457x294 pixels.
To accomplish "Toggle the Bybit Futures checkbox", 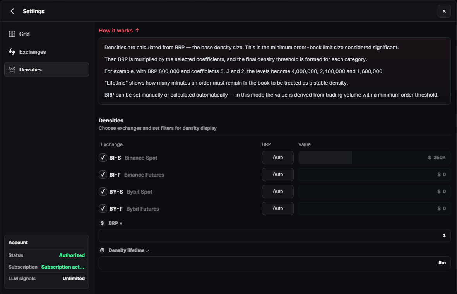I will [103, 209].
